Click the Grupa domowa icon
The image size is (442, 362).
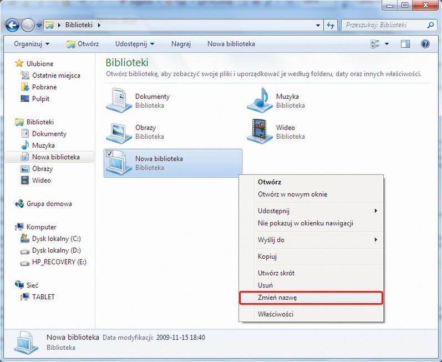(19, 203)
